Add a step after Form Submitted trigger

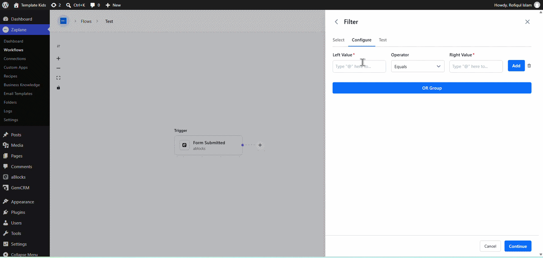point(260,145)
